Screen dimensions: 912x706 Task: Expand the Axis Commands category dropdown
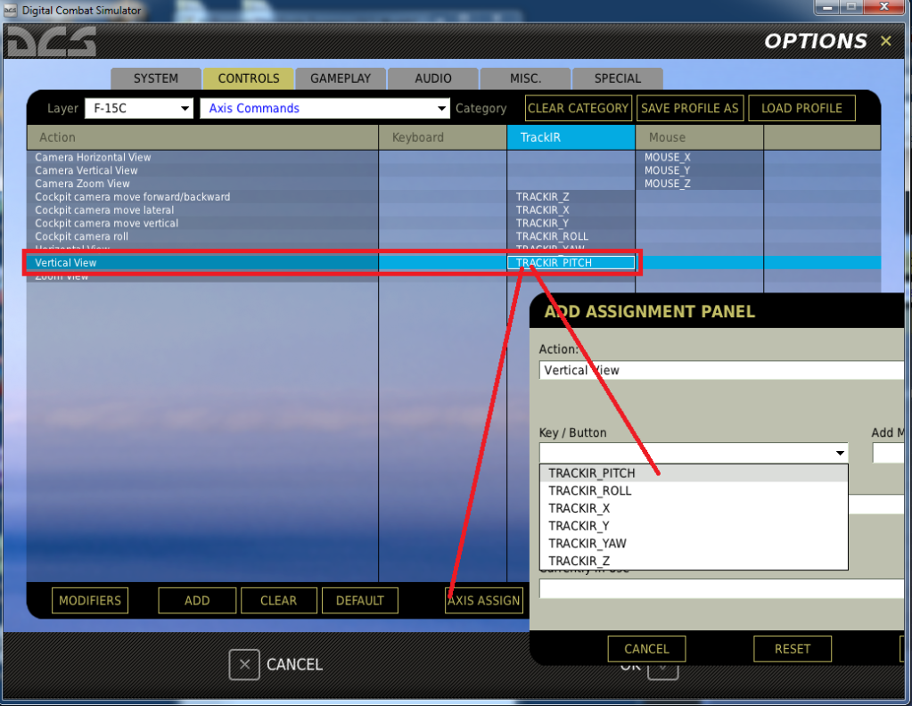(x=442, y=109)
